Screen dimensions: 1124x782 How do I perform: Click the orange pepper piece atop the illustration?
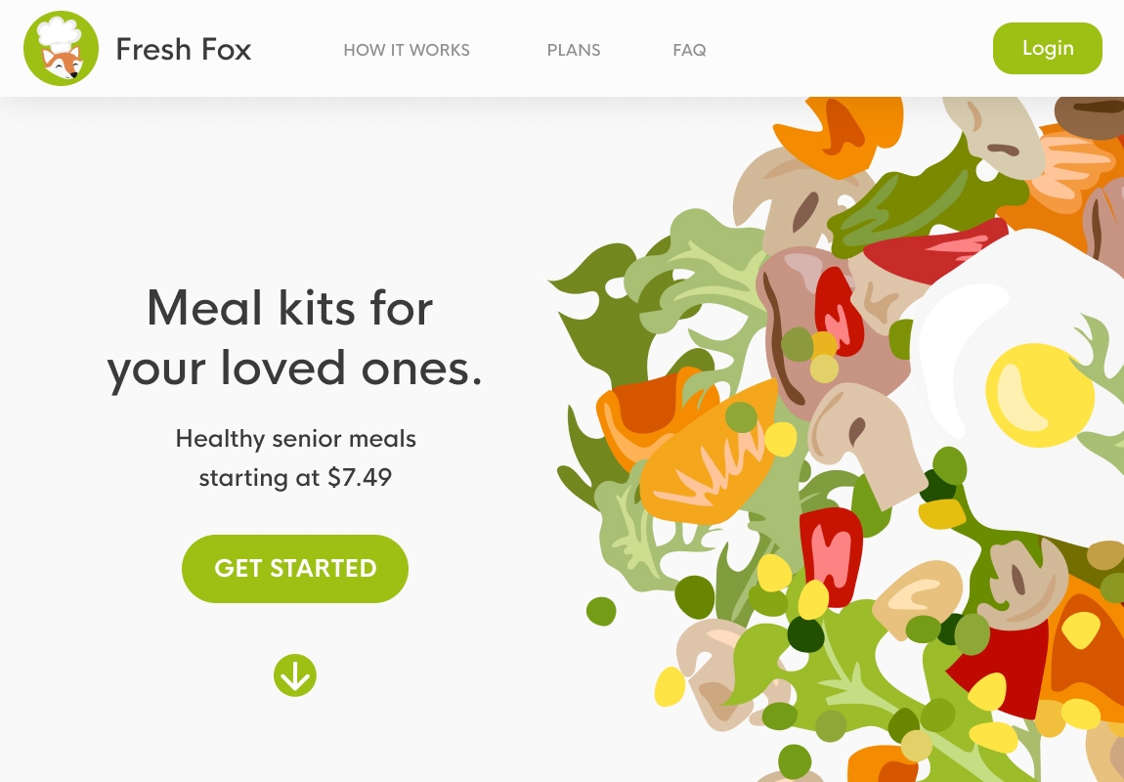[x=839, y=133]
